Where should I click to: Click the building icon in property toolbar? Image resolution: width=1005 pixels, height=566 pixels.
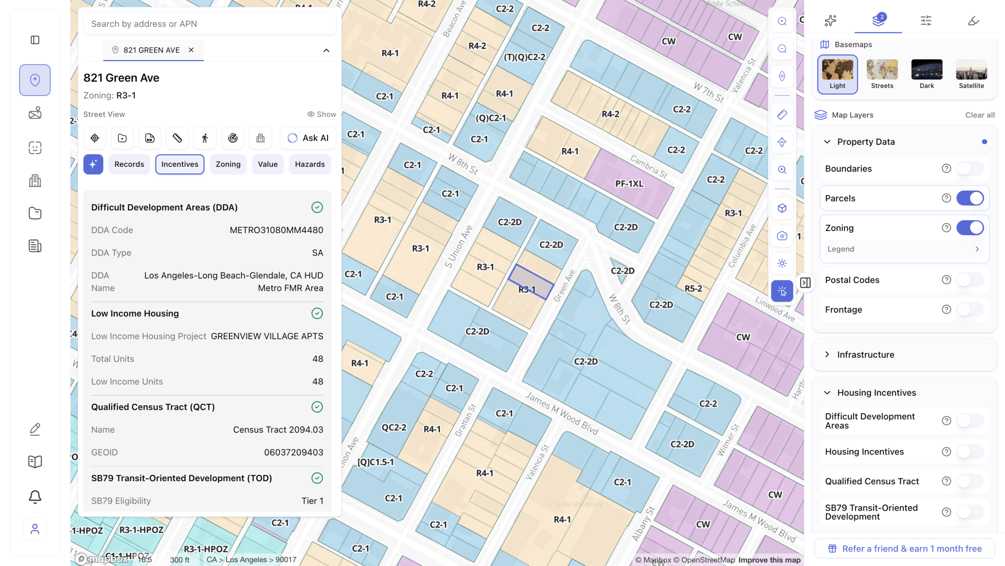(x=260, y=138)
